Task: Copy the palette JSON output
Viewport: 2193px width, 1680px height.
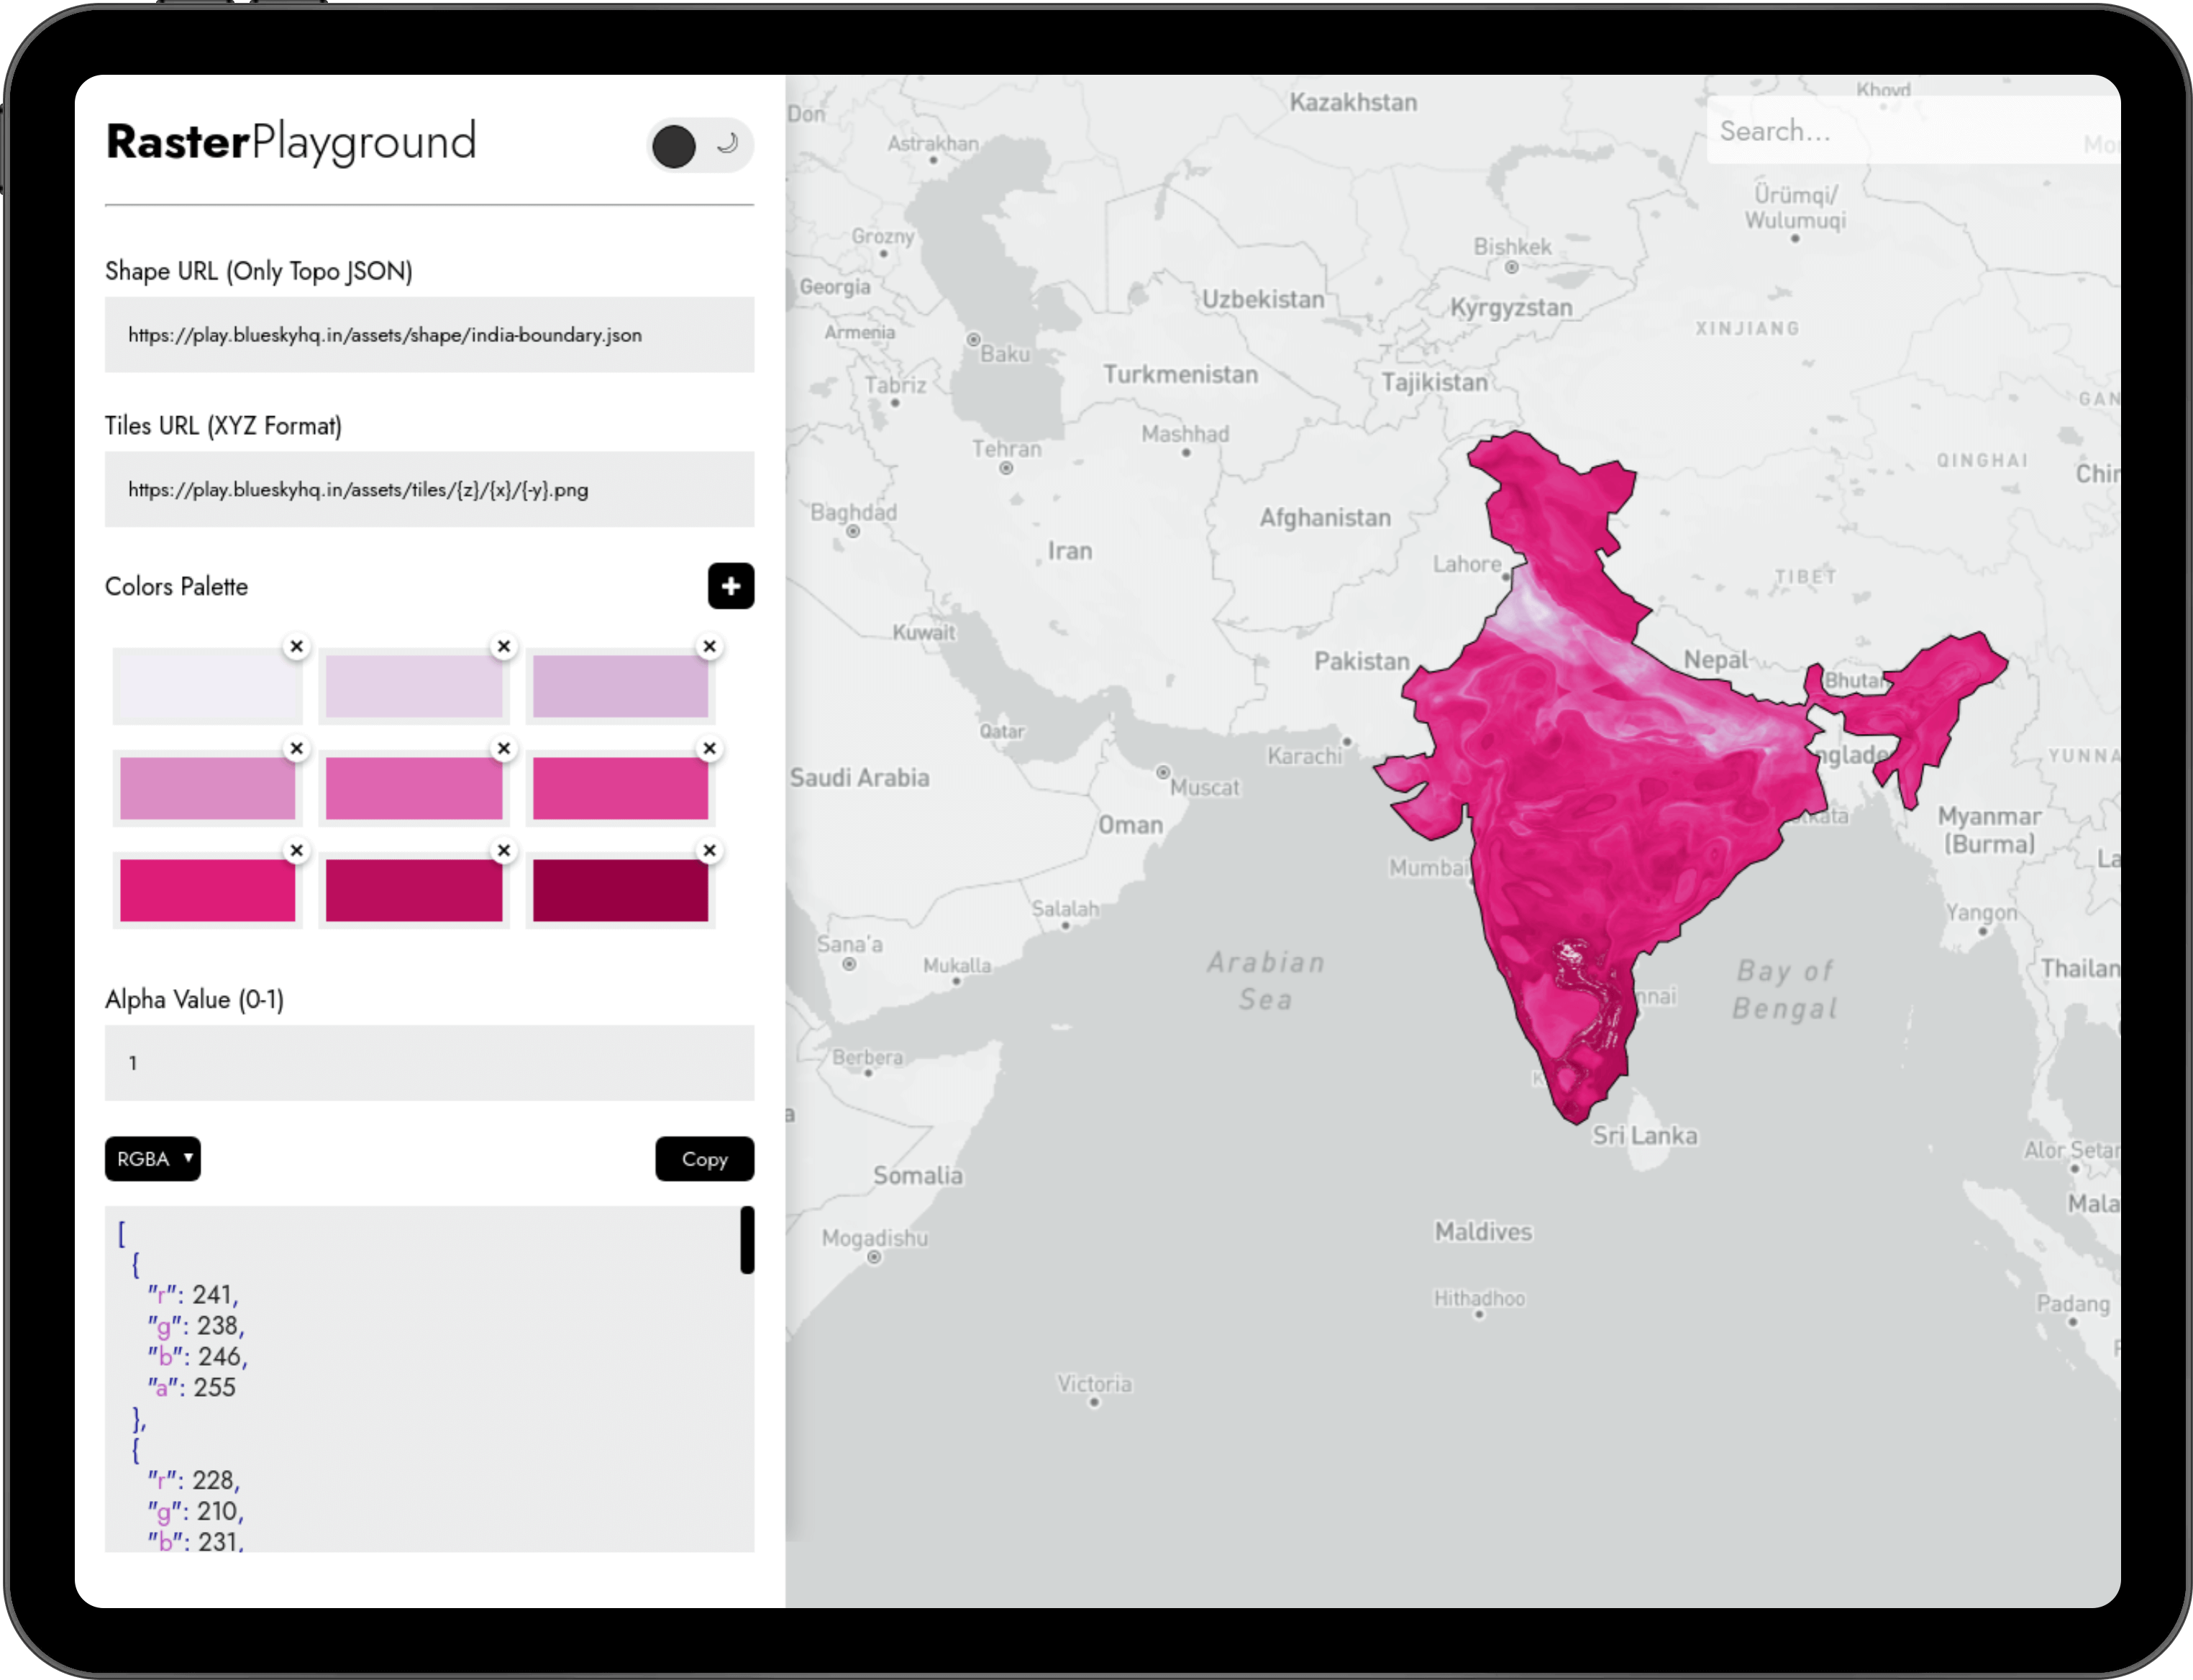Action: [703, 1159]
